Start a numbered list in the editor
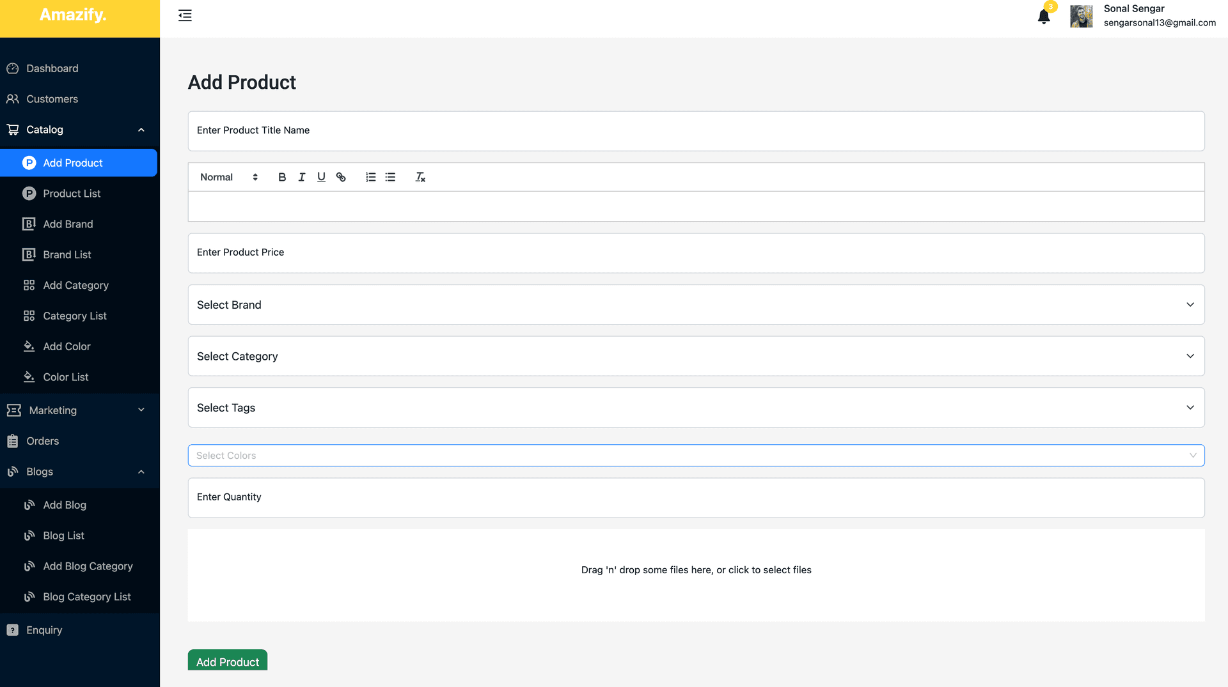This screenshot has height=687, width=1228. tap(370, 177)
